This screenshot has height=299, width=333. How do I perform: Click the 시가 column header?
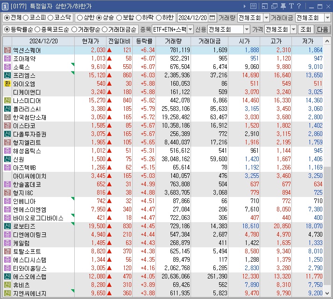[x=244, y=41]
